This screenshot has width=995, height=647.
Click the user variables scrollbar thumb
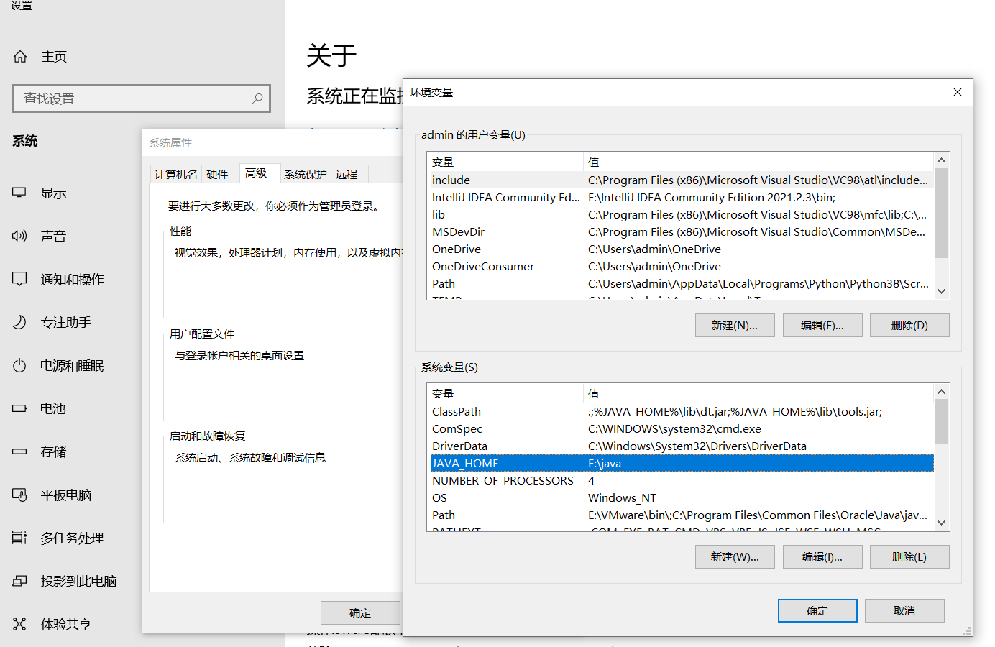(941, 212)
